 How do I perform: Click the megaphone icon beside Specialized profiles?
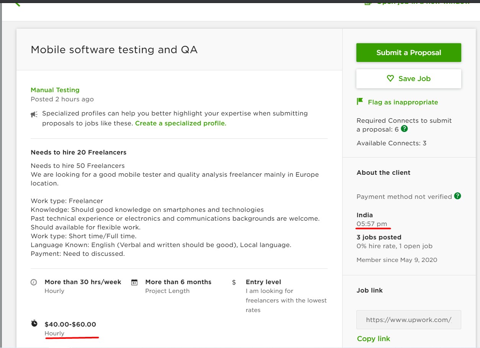[x=34, y=114]
